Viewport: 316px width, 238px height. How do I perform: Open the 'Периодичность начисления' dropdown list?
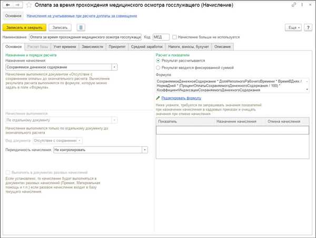coord(144,150)
